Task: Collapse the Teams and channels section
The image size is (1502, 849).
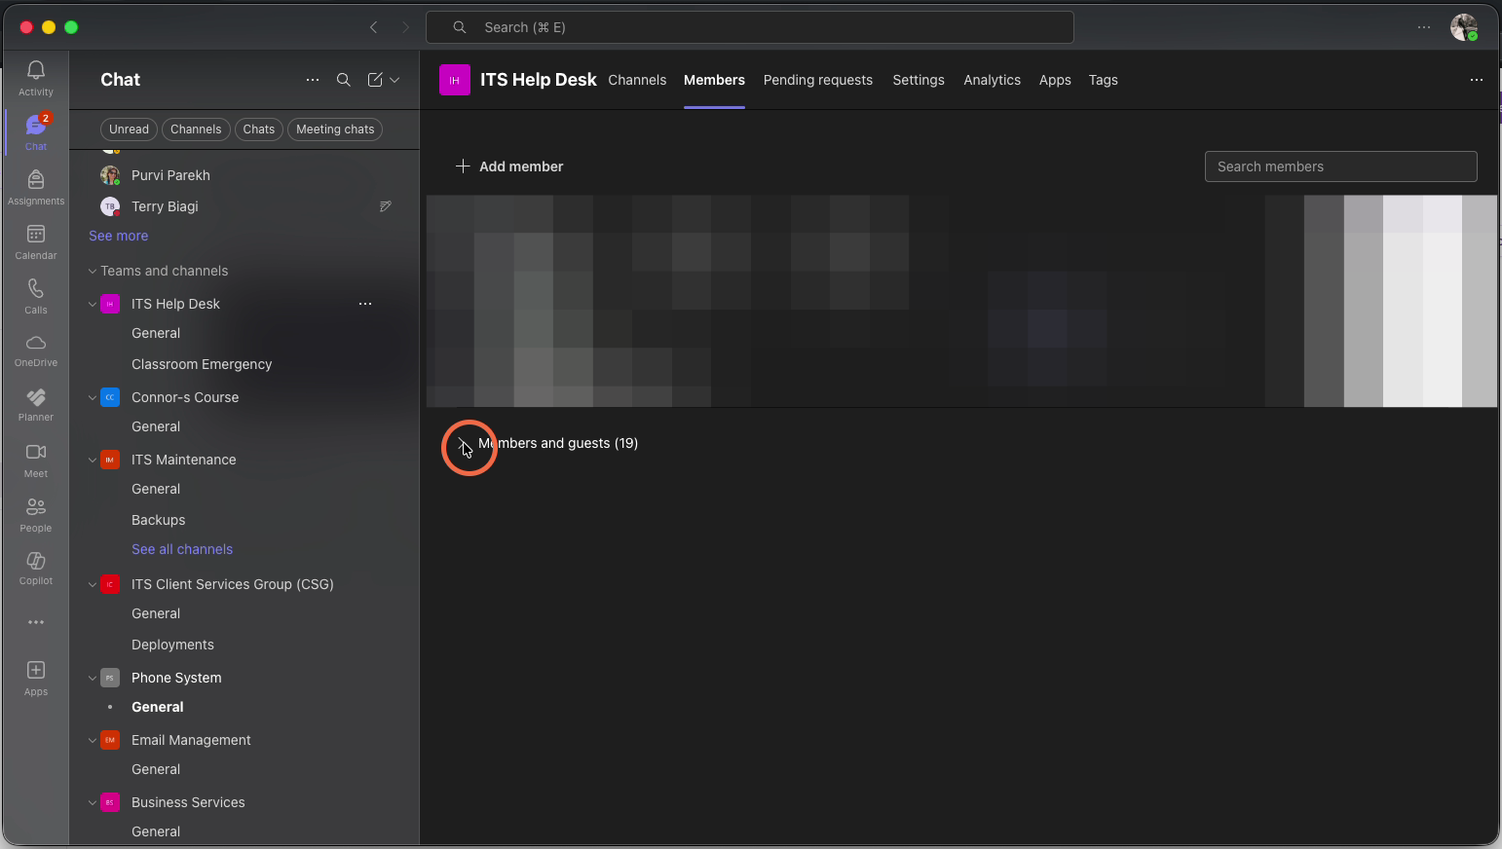Action: coord(93,271)
